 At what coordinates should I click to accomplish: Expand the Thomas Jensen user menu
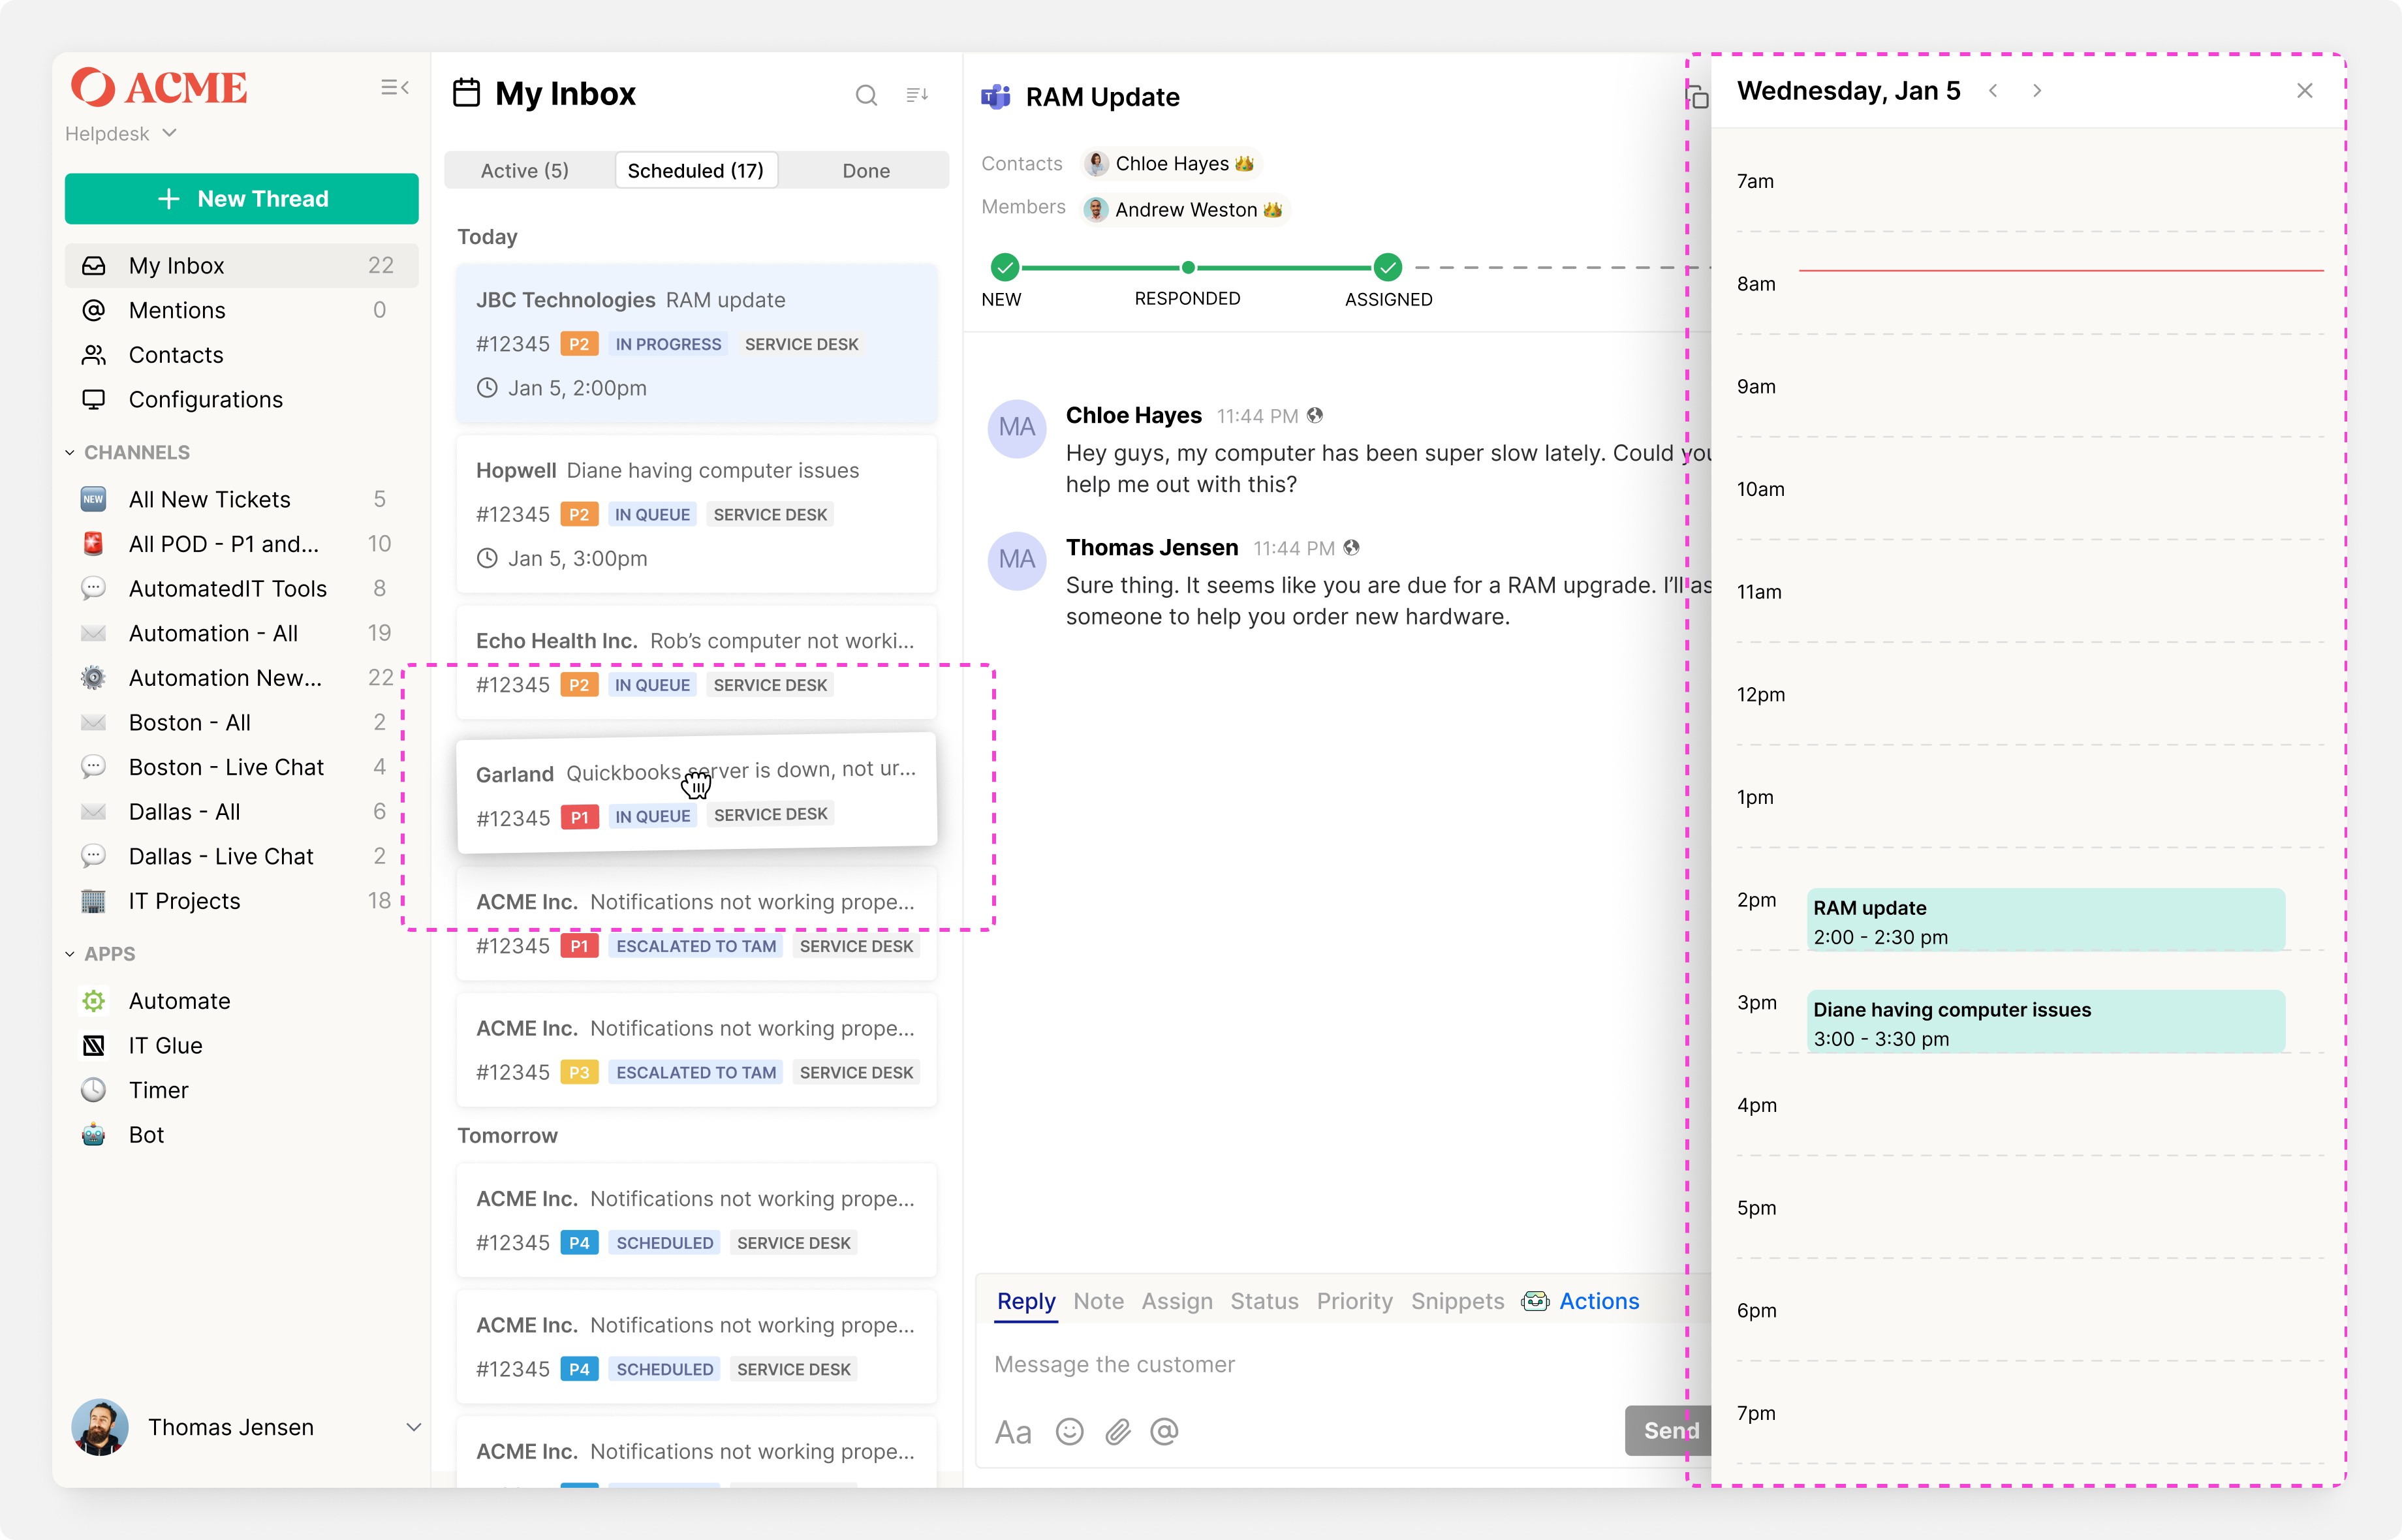point(413,1427)
